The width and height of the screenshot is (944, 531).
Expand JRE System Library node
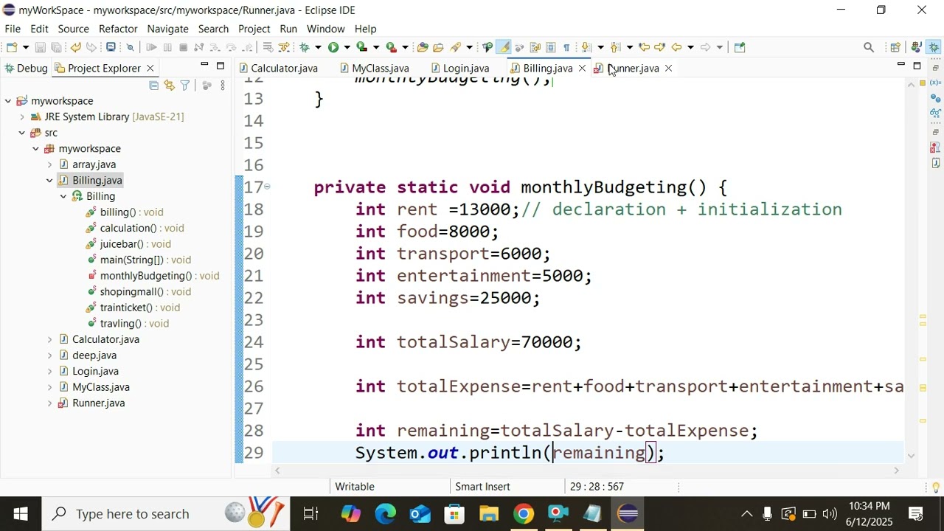tap(22, 117)
